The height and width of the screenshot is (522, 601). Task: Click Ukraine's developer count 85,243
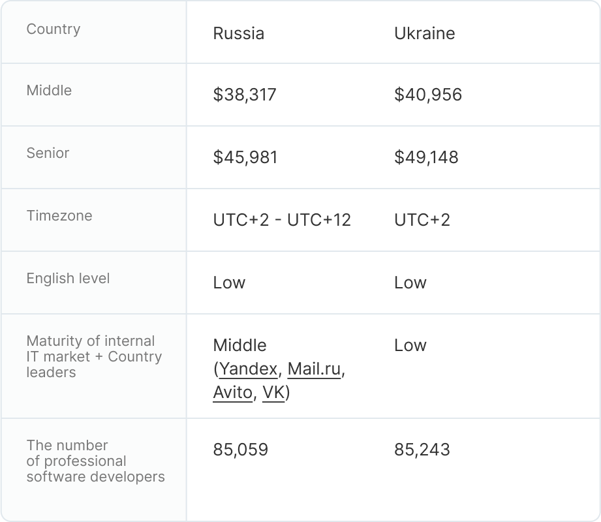pos(422,450)
